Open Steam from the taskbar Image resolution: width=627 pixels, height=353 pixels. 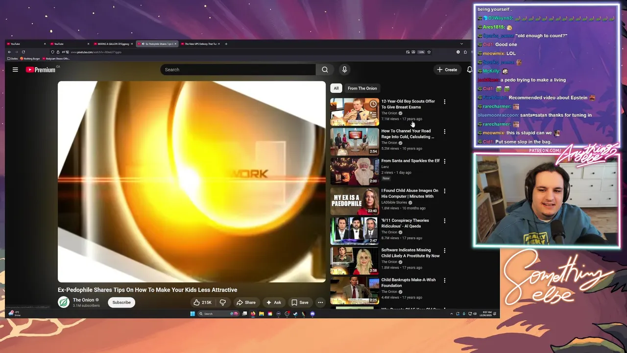(295, 314)
